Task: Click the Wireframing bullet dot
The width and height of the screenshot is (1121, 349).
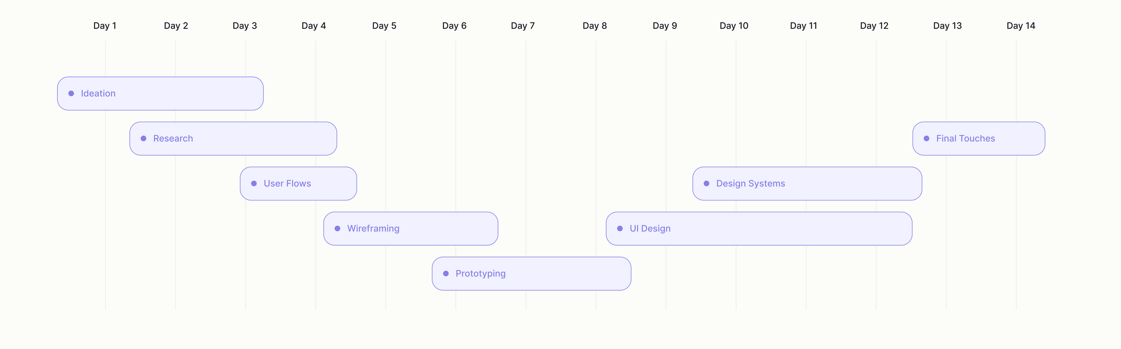Action: click(x=338, y=229)
